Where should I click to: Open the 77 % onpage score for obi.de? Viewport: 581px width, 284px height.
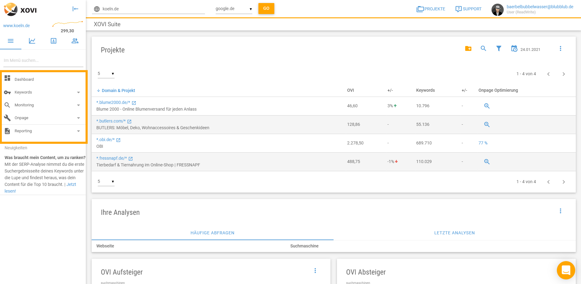[483, 143]
